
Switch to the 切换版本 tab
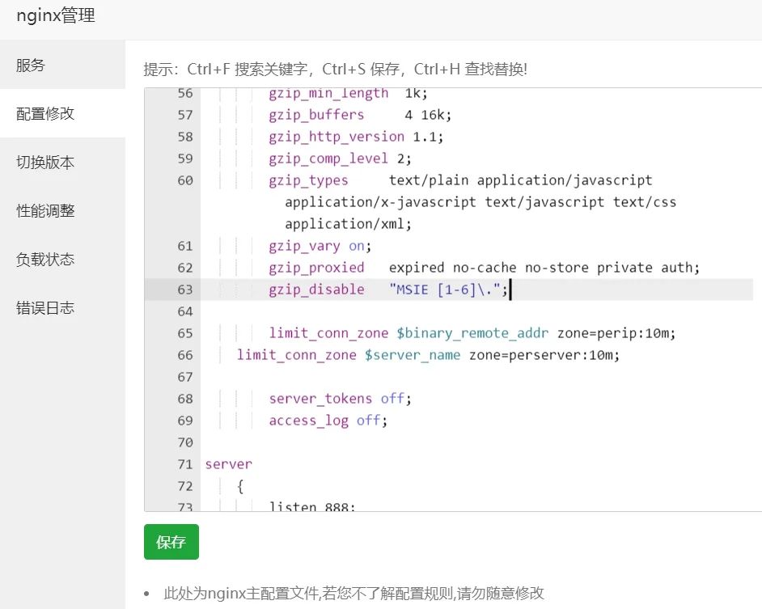pos(45,163)
